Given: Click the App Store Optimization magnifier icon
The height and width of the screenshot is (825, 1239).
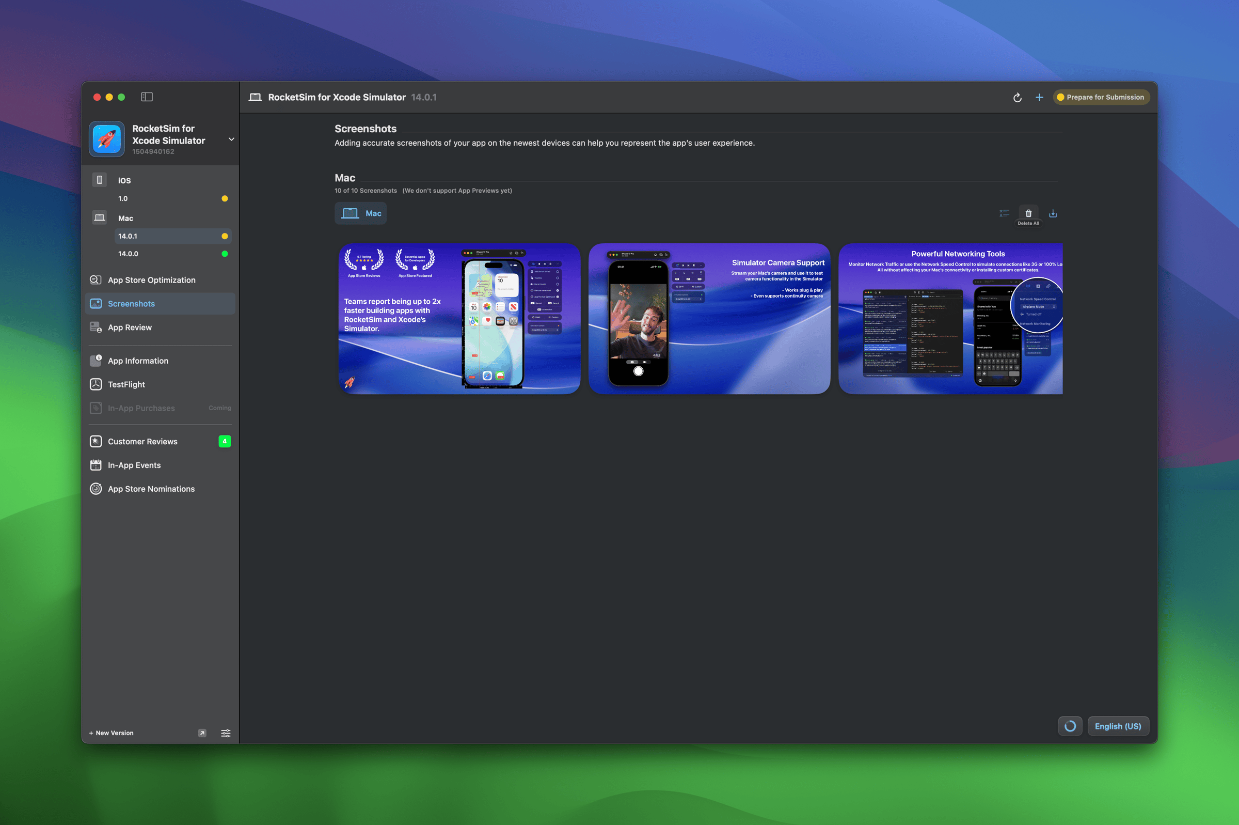Looking at the screenshot, I should [x=96, y=280].
